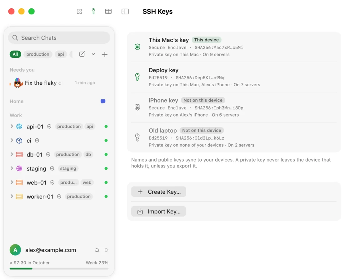Click the weekly usage progress bar
The height and width of the screenshot is (280, 350).
click(59, 269)
